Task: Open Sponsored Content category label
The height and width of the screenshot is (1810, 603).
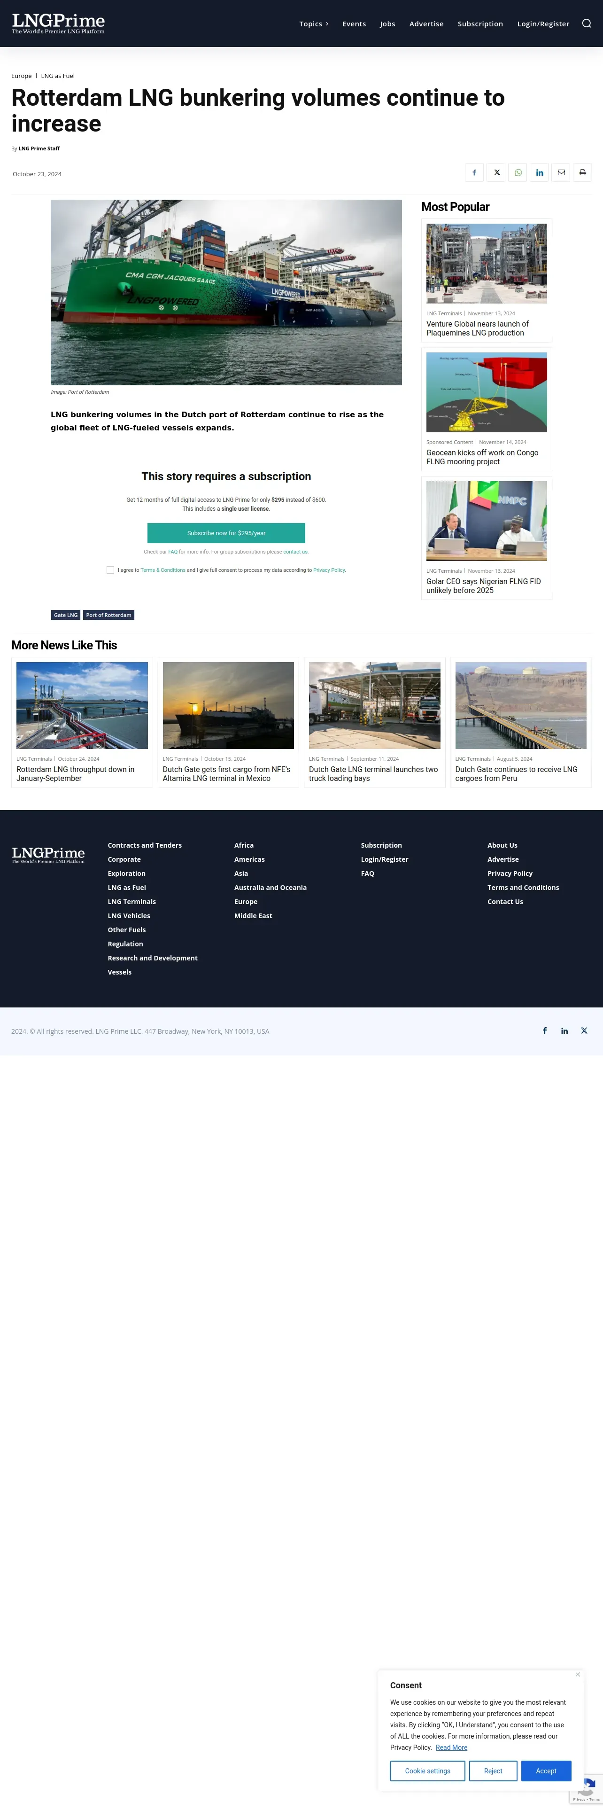Action: point(449,442)
